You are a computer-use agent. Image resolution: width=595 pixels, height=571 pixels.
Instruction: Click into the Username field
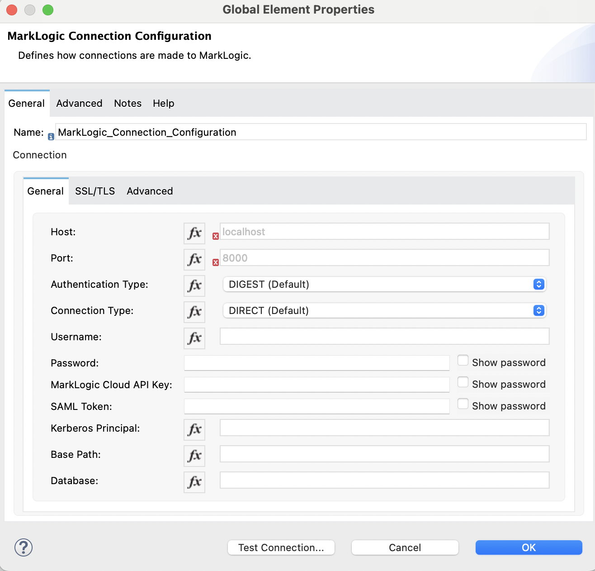384,337
